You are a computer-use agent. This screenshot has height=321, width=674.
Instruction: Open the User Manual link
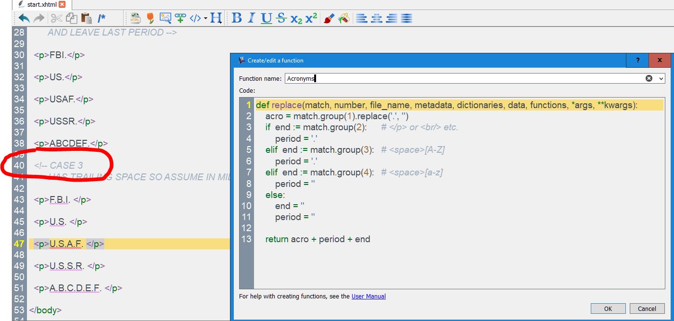pyautogui.click(x=369, y=296)
